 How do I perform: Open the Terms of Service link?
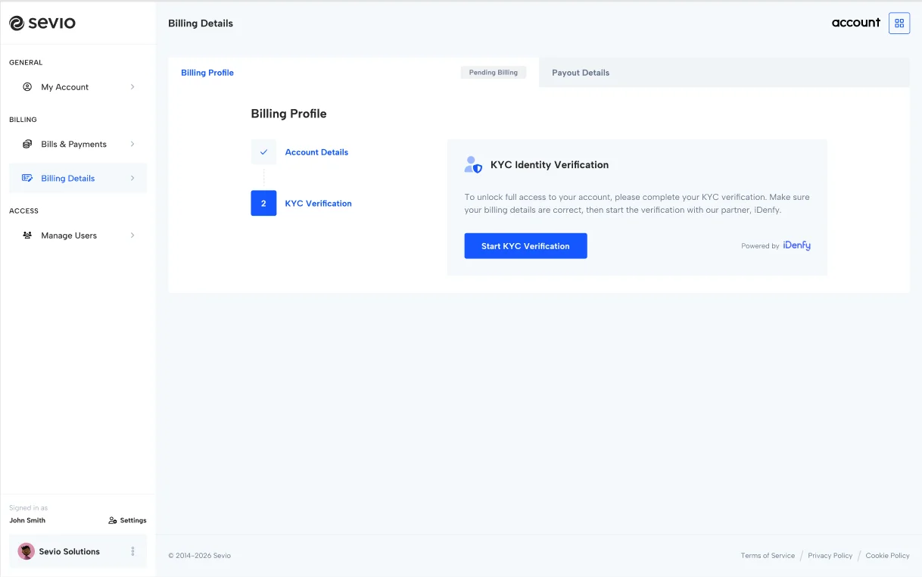768,556
